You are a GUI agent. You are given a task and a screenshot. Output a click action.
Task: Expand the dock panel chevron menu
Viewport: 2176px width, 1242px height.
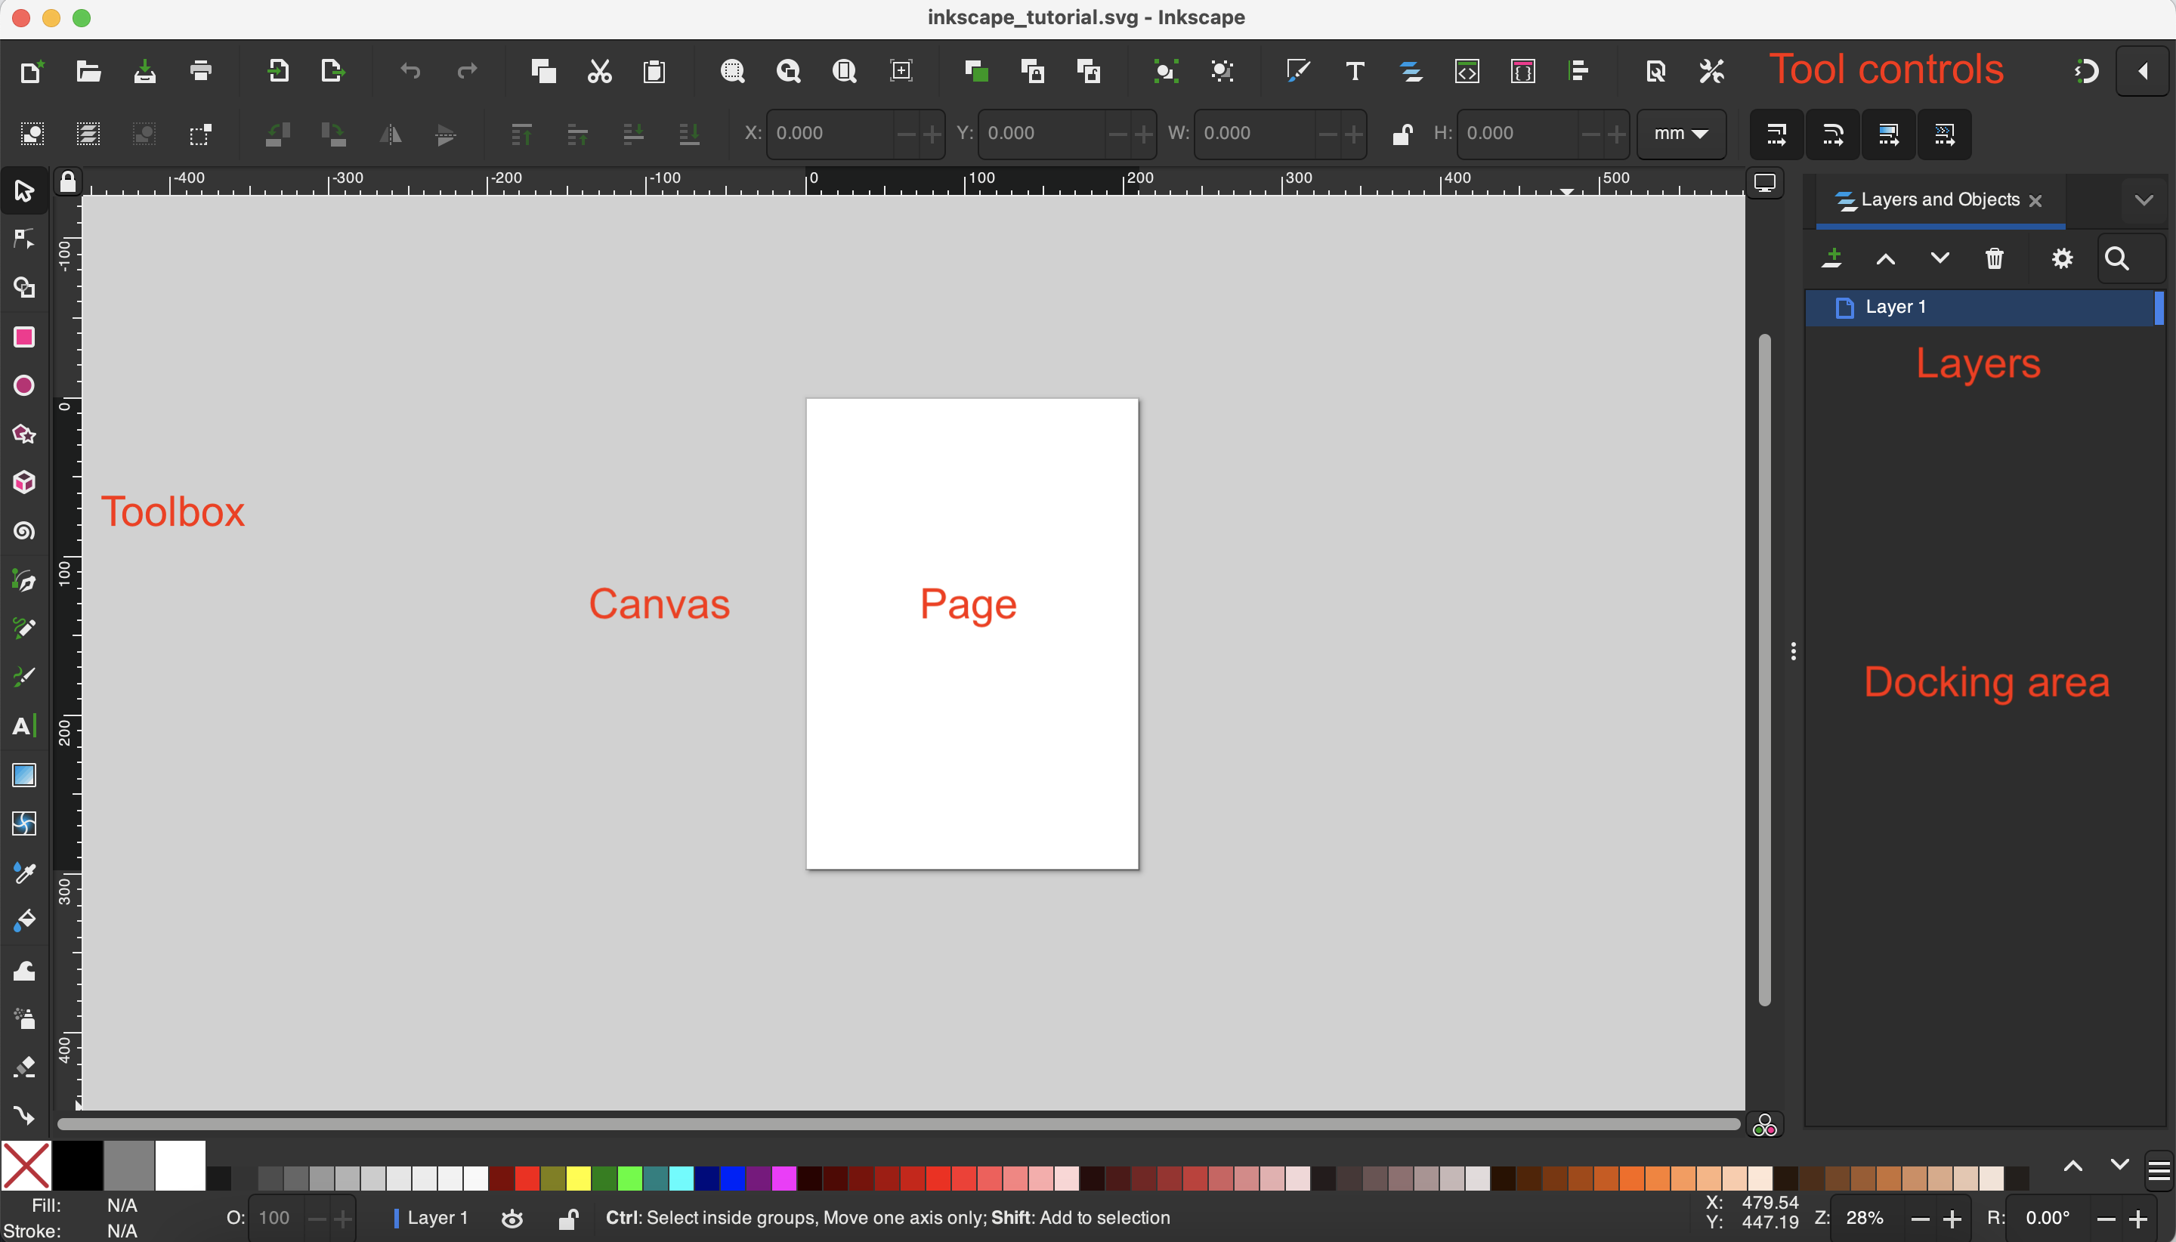tap(2144, 200)
